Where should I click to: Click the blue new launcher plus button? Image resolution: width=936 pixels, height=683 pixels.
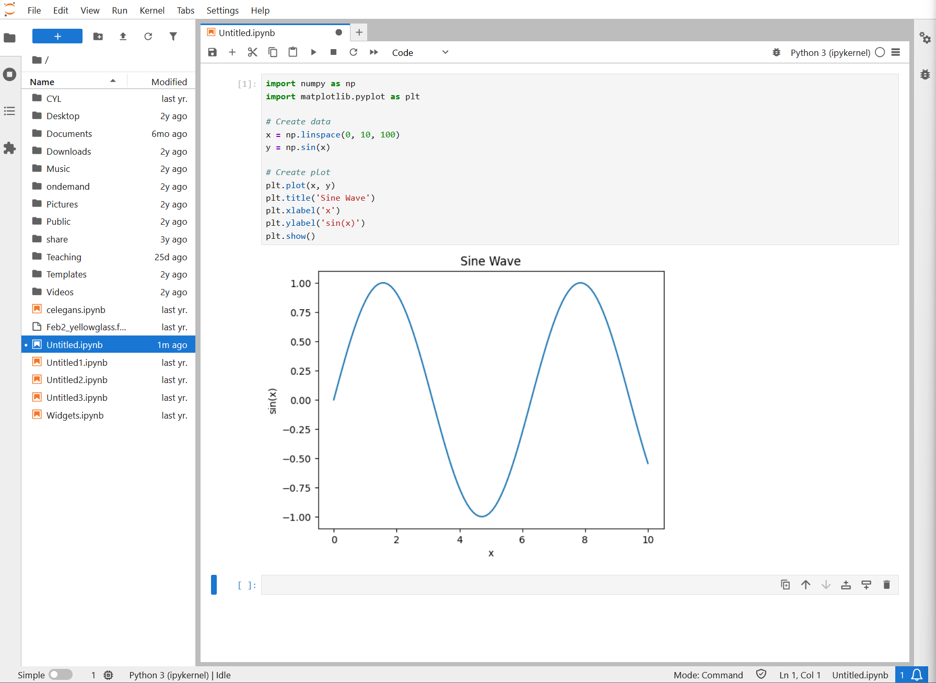point(57,36)
